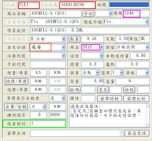The height and width of the screenshot is (141, 152).
Task: Click the 藥價比對 button
Action: click(138, 99)
